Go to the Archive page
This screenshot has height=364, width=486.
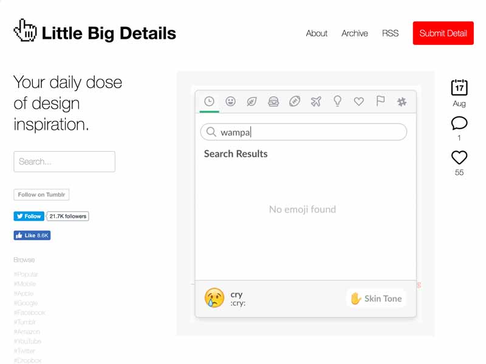tap(355, 33)
